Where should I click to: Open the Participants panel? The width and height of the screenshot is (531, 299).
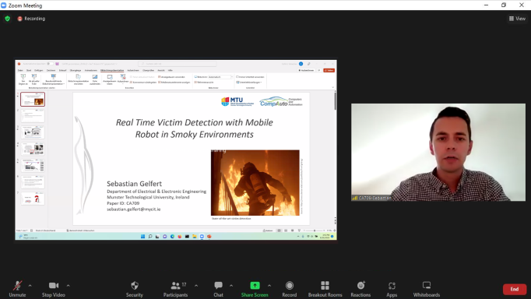coord(175,289)
